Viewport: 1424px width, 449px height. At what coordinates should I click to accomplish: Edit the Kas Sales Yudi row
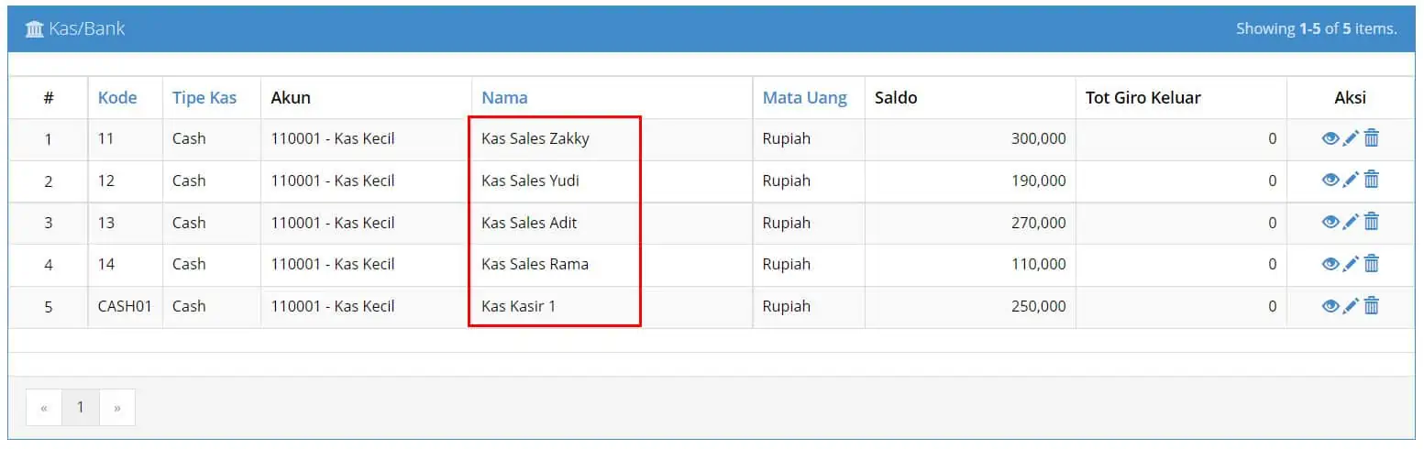(1351, 181)
